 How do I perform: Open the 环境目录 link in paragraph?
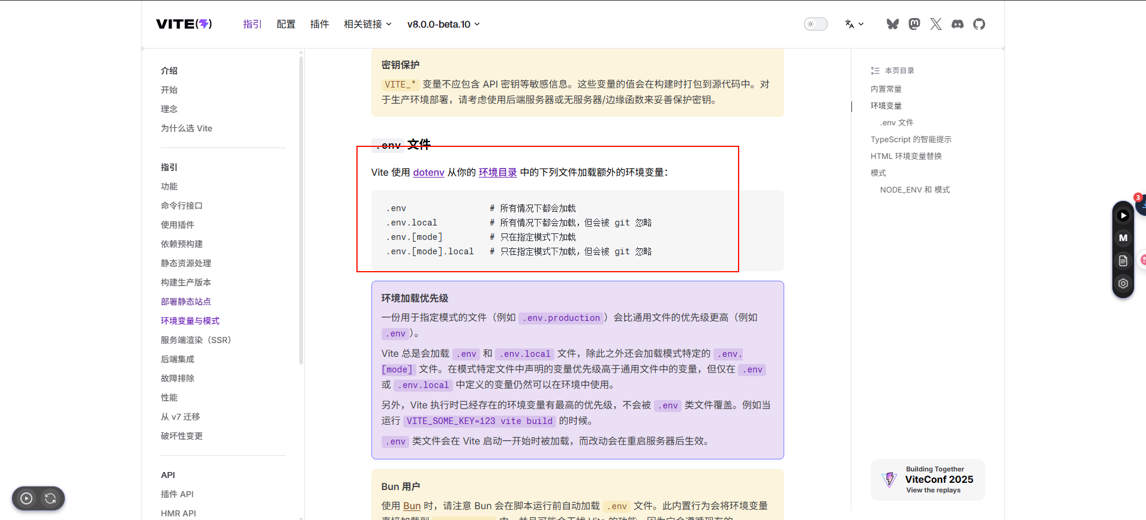coord(497,172)
